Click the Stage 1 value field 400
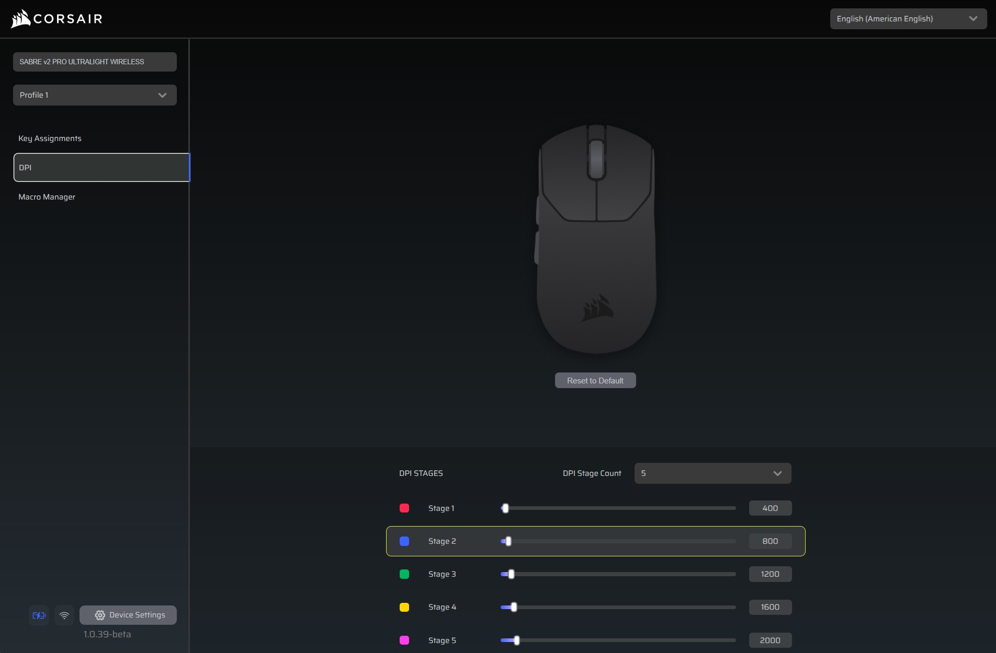The height and width of the screenshot is (653, 996). pyautogui.click(x=770, y=508)
